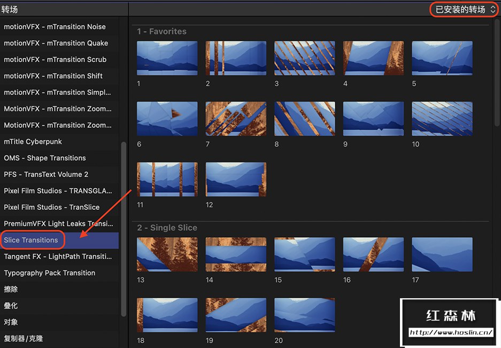
Task: Select transition thumbnail numbered 1
Action: (x=167, y=58)
